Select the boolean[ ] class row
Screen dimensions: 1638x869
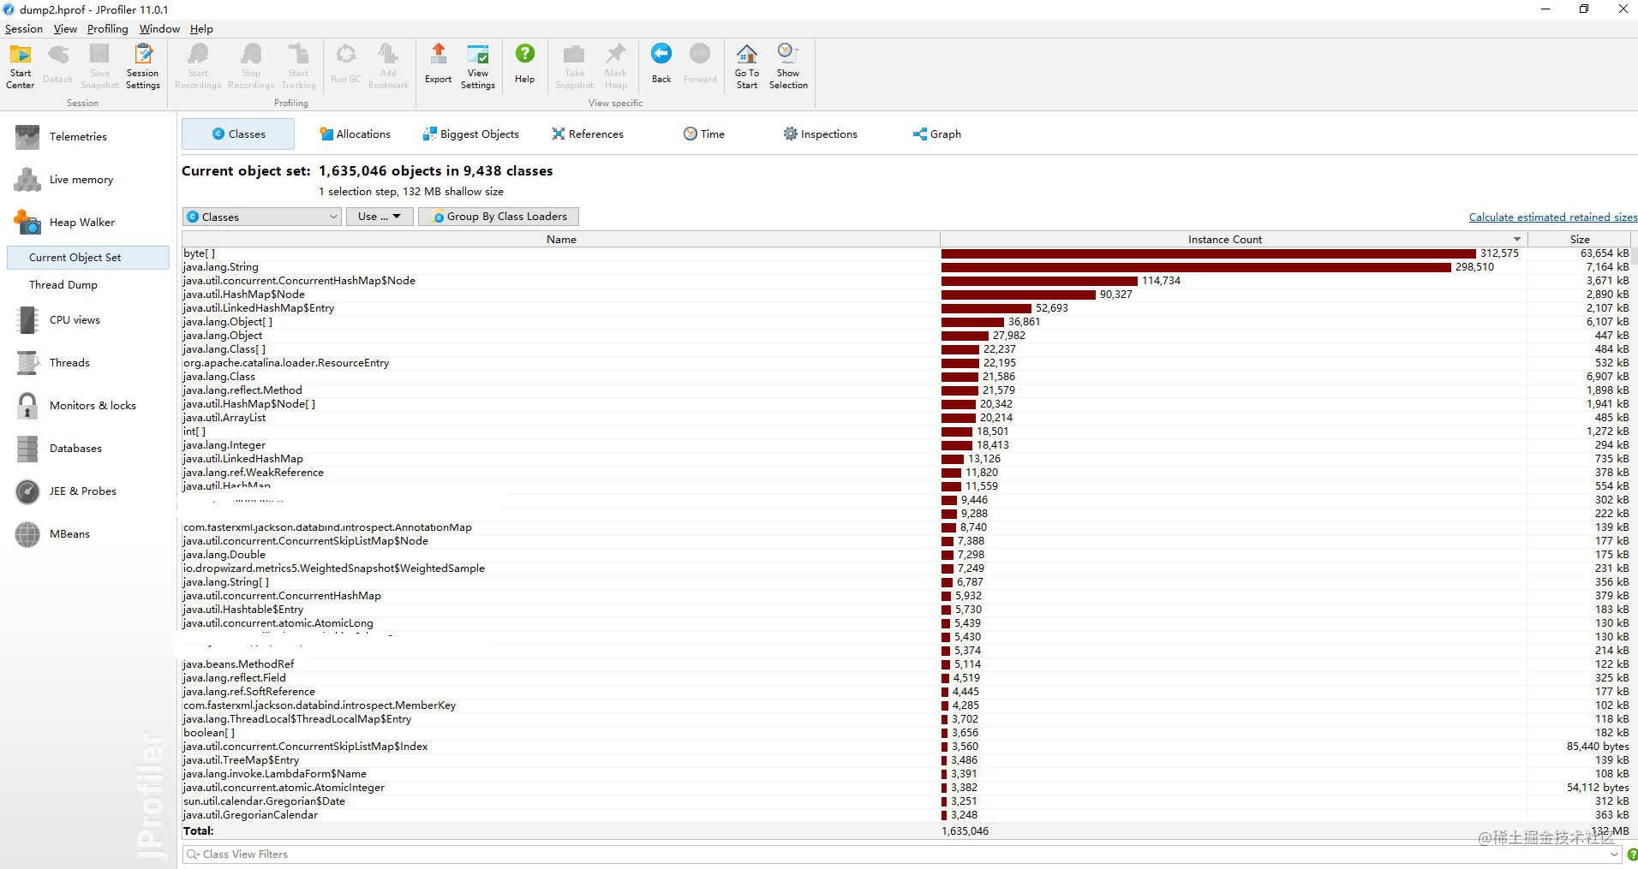pyautogui.click(x=906, y=733)
